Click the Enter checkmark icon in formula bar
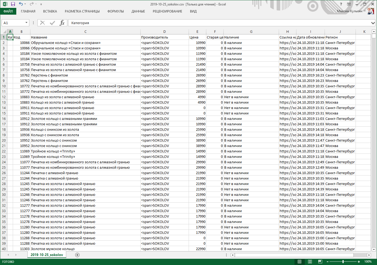The width and height of the screenshot is (377, 265). (x=52, y=23)
